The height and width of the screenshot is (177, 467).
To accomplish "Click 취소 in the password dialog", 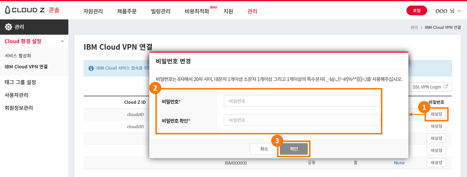I will (x=264, y=149).
